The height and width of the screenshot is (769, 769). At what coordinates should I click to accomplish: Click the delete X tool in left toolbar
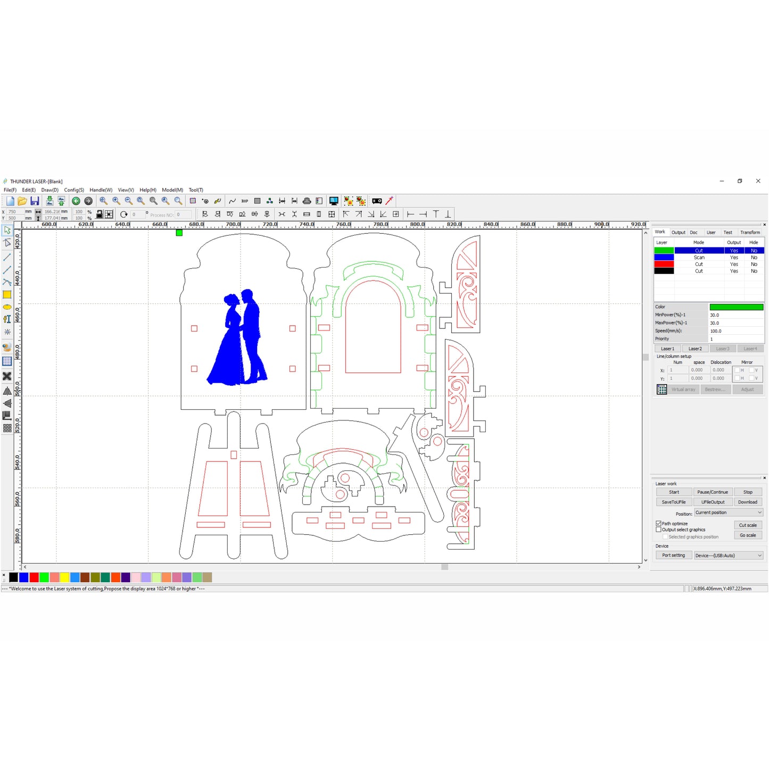[7, 376]
